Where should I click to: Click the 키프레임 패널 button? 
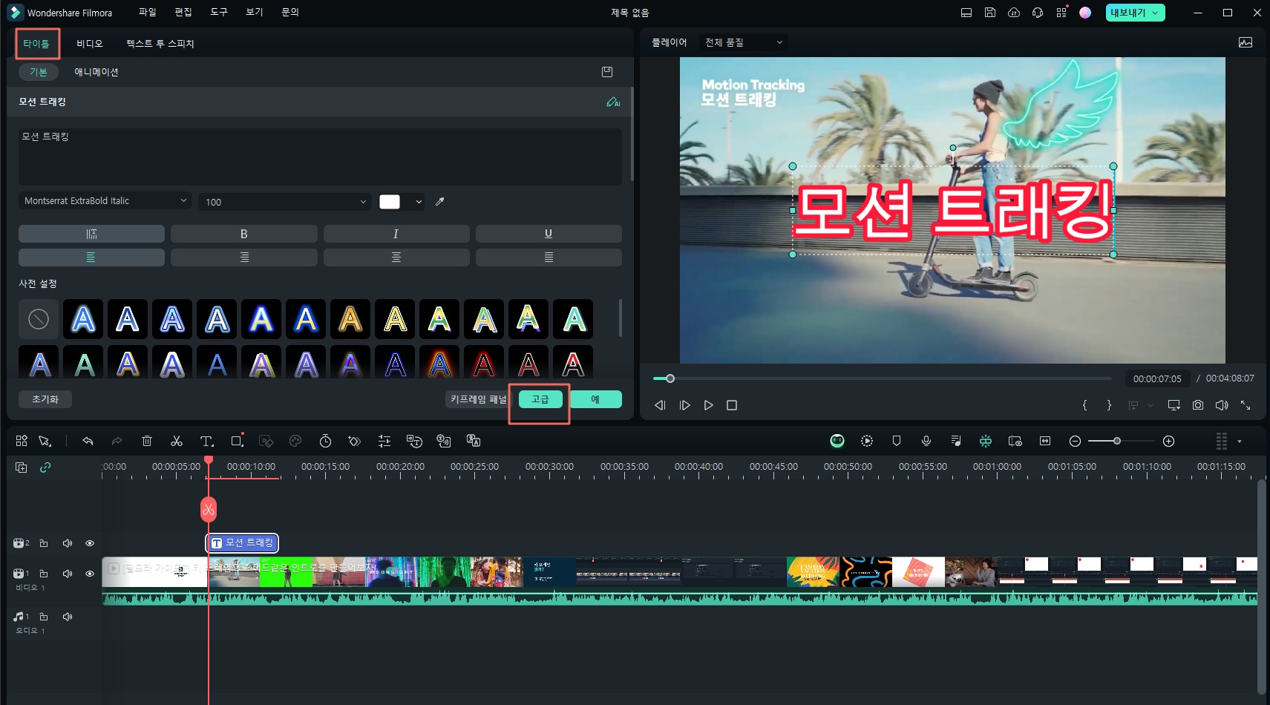(x=478, y=399)
